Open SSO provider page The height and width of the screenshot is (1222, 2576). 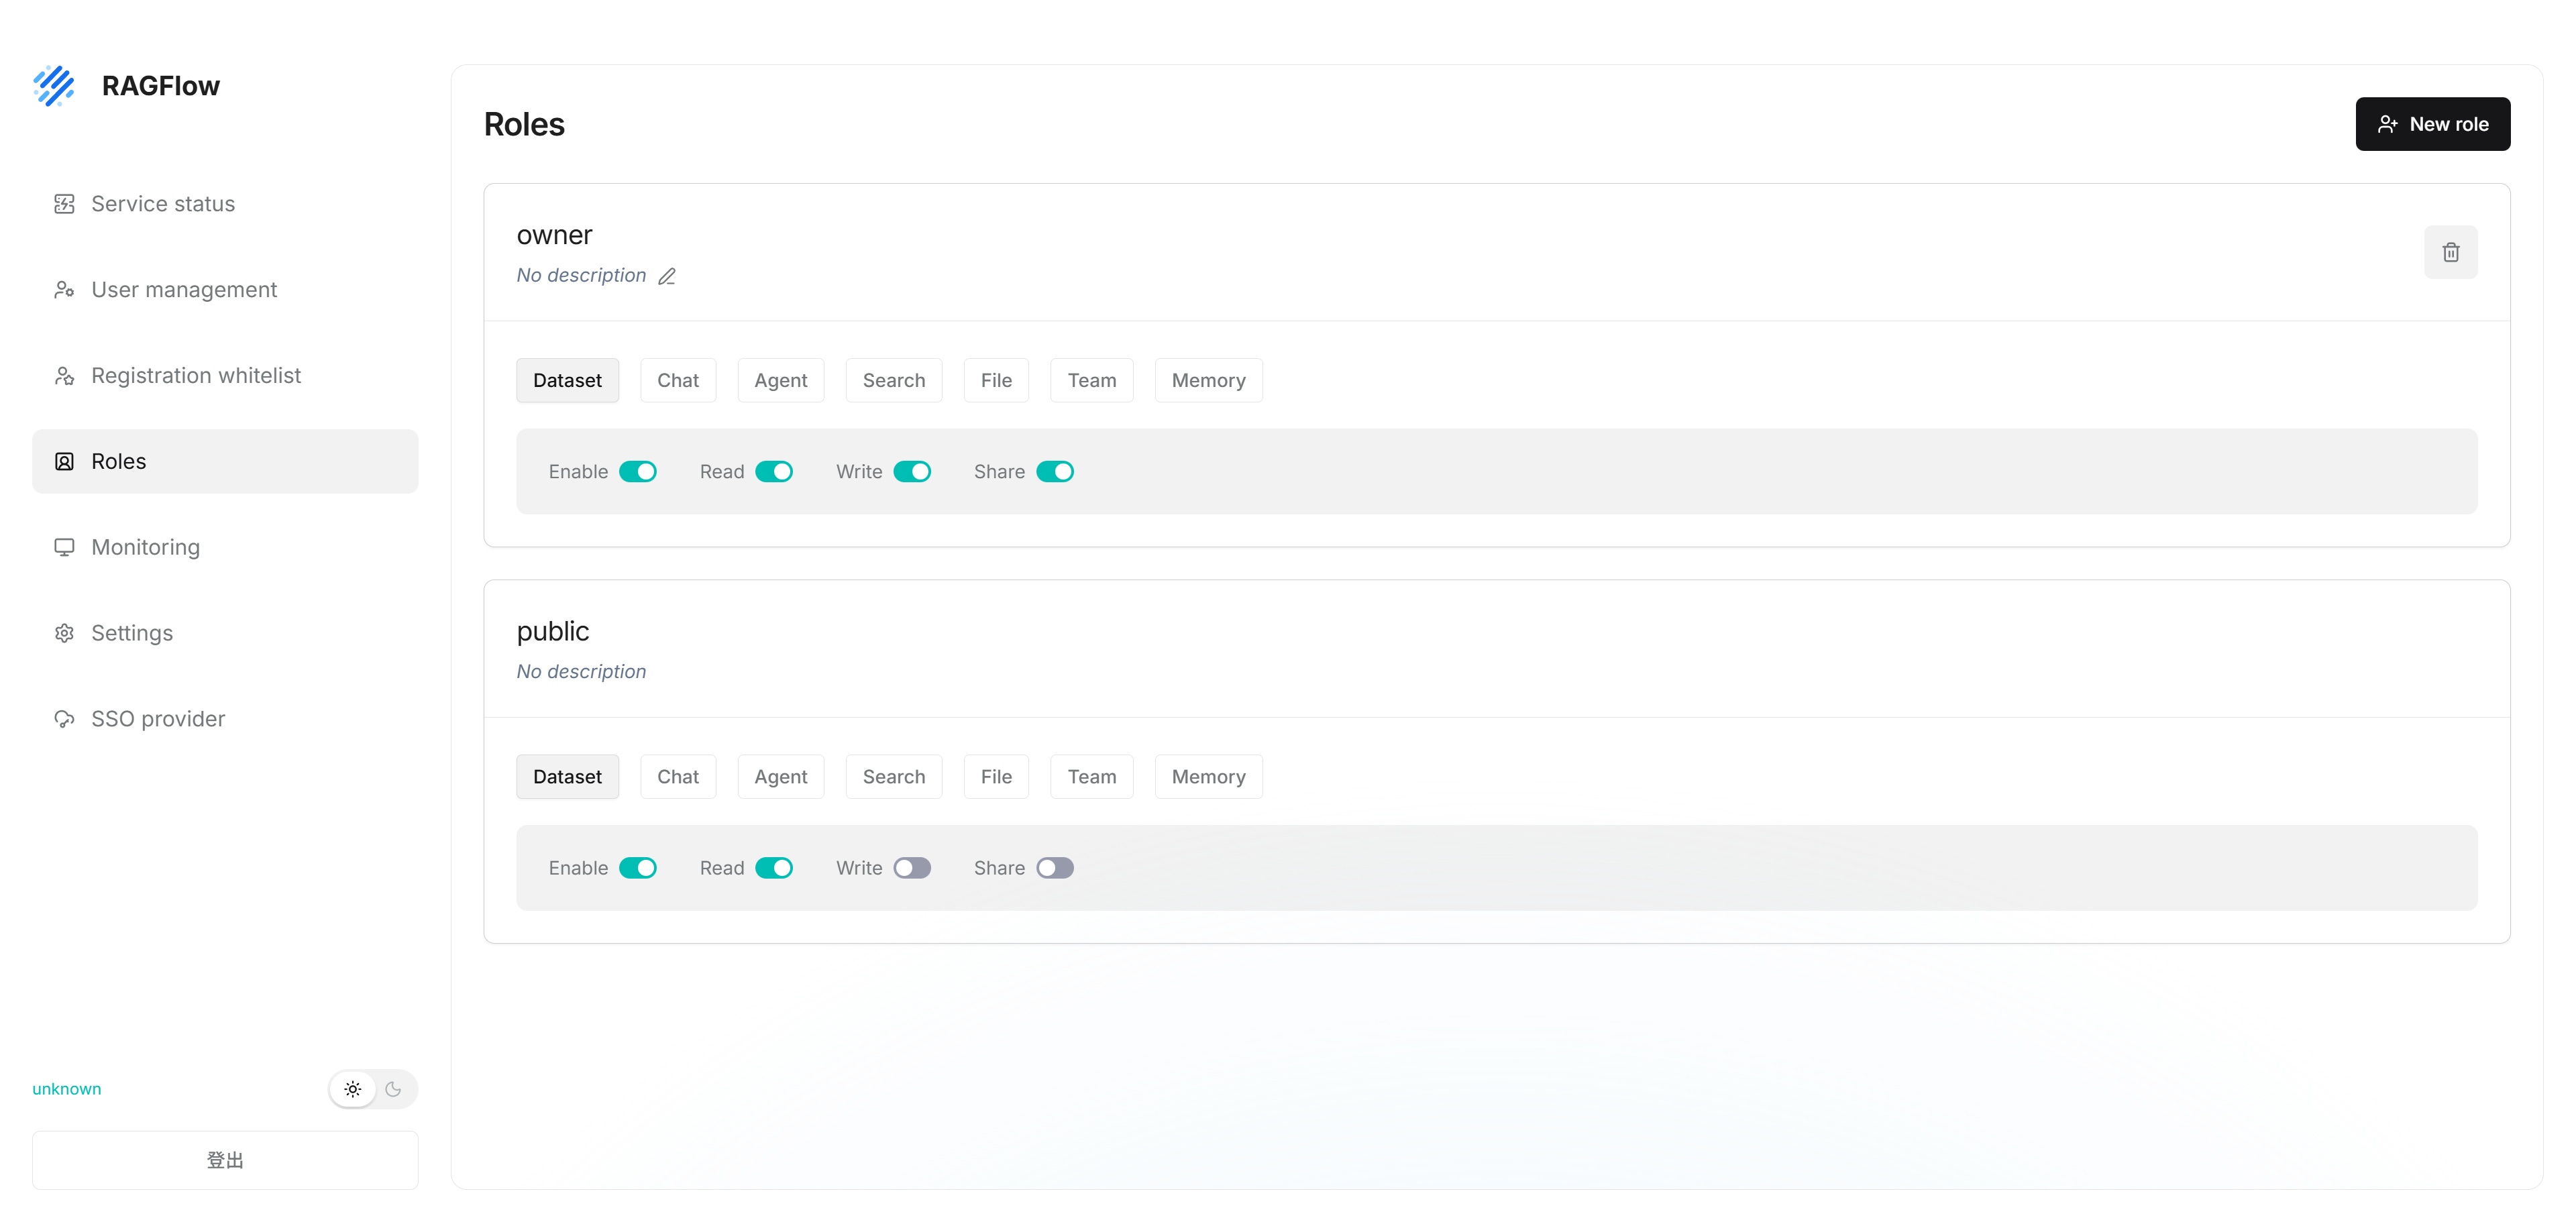pos(225,720)
